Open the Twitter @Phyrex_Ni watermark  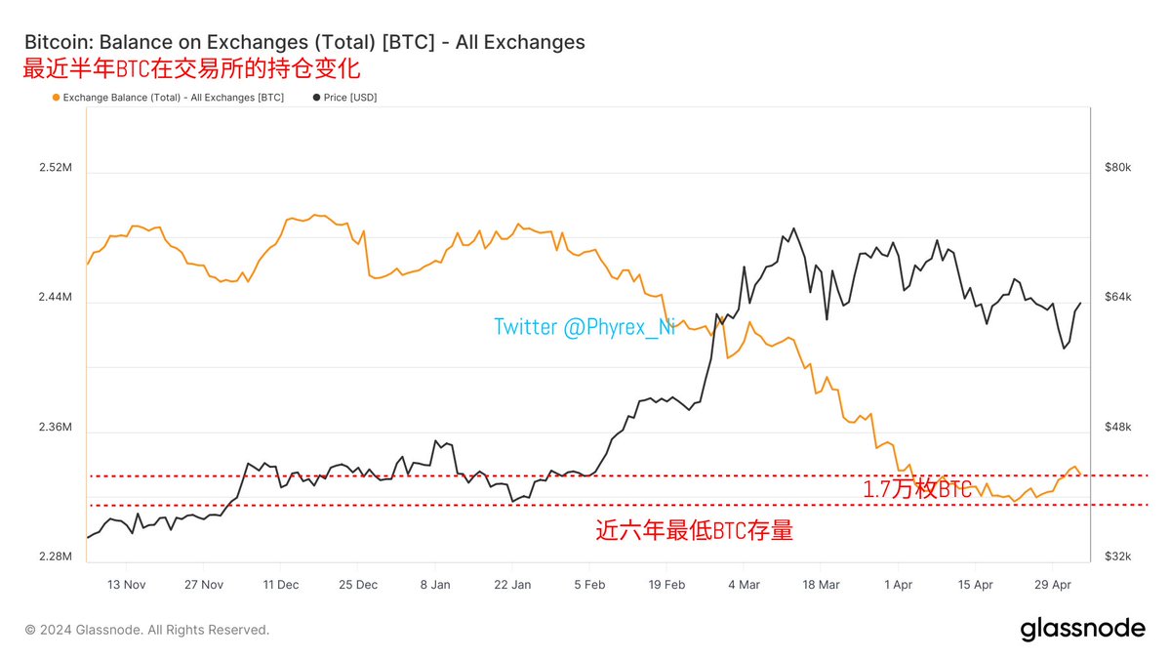(585, 327)
